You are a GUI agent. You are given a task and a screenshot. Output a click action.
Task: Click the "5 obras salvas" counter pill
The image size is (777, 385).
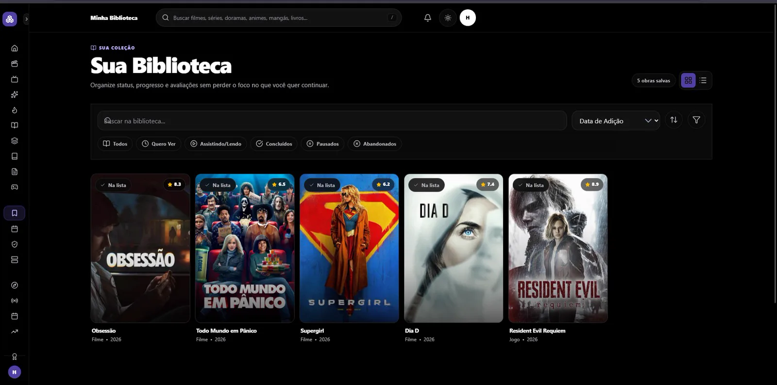(x=654, y=81)
